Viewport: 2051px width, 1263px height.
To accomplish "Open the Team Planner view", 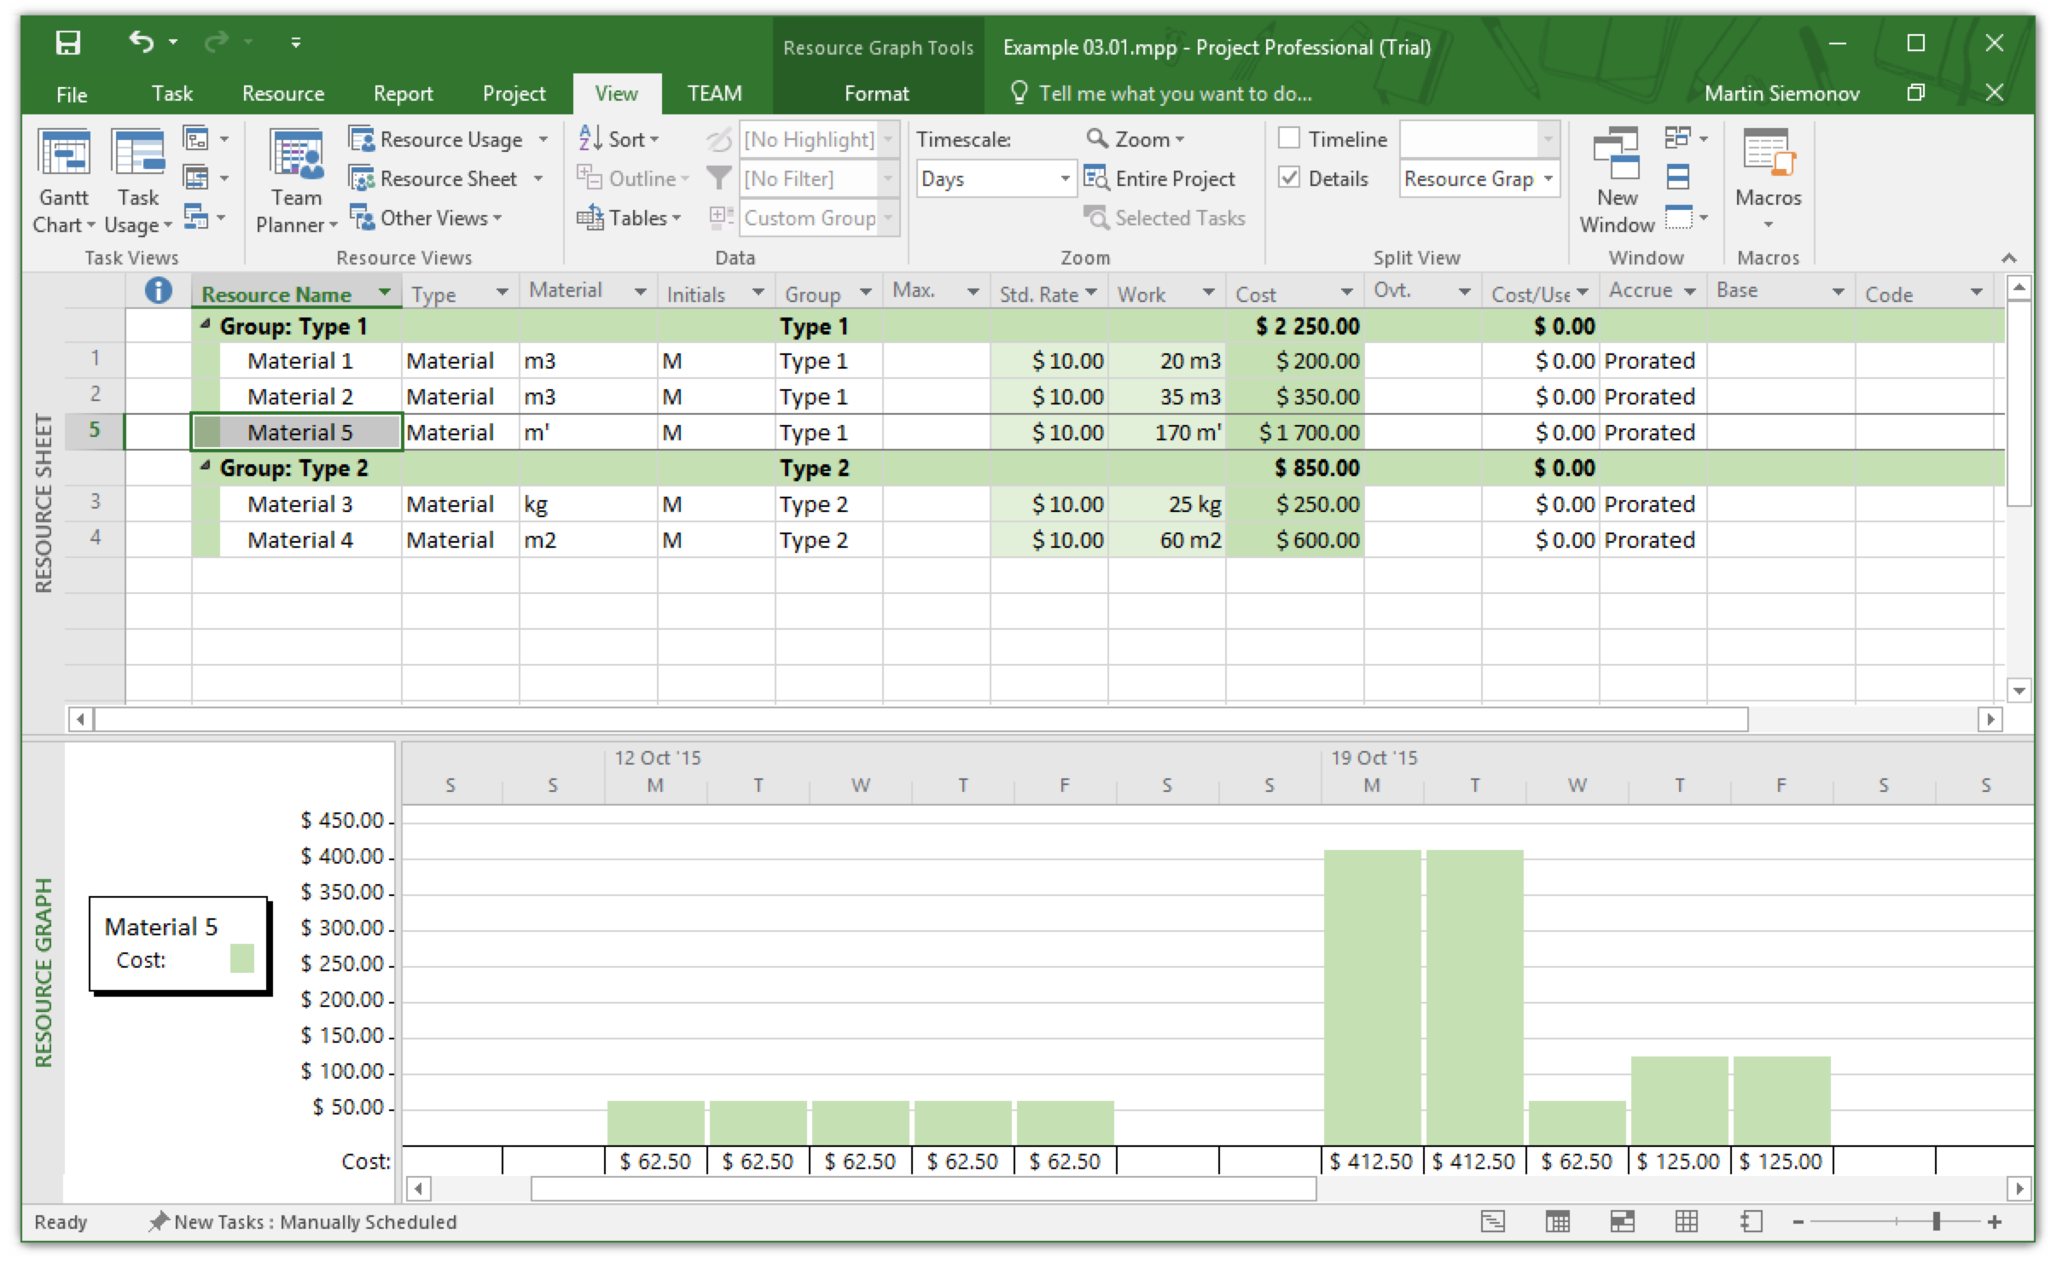I will click(x=294, y=179).
